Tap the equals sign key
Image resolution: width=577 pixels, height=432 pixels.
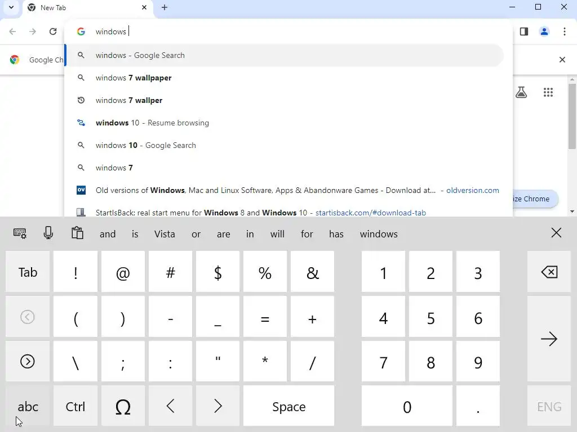point(265,317)
